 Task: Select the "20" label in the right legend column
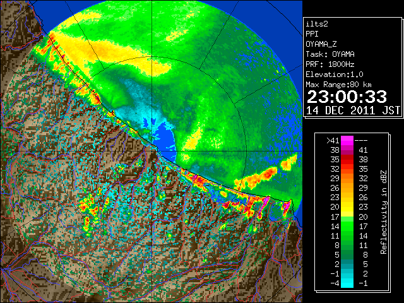(363, 217)
